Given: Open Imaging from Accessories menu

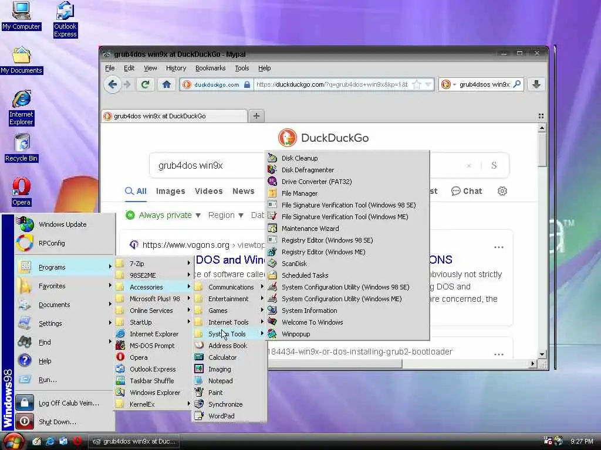Looking at the screenshot, I should tap(229, 369).
